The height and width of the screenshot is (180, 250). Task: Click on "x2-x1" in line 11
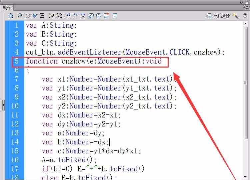(108, 115)
